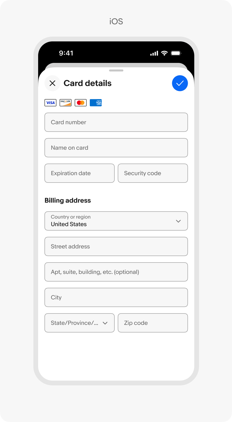Focus the Card number field
Image resolution: width=232 pixels, height=422 pixels.
pos(116,122)
